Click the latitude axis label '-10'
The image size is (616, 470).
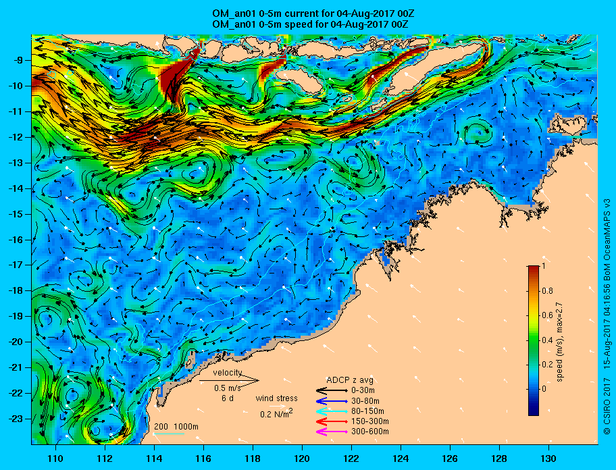[16, 86]
